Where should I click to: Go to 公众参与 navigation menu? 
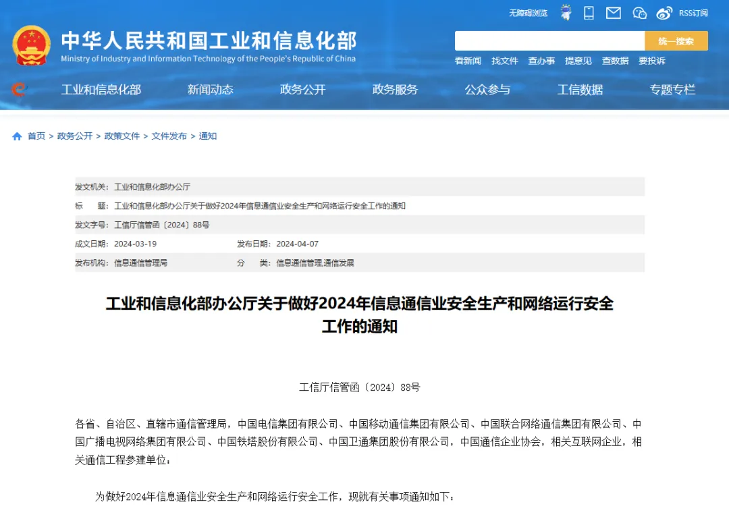pos(487,90)
